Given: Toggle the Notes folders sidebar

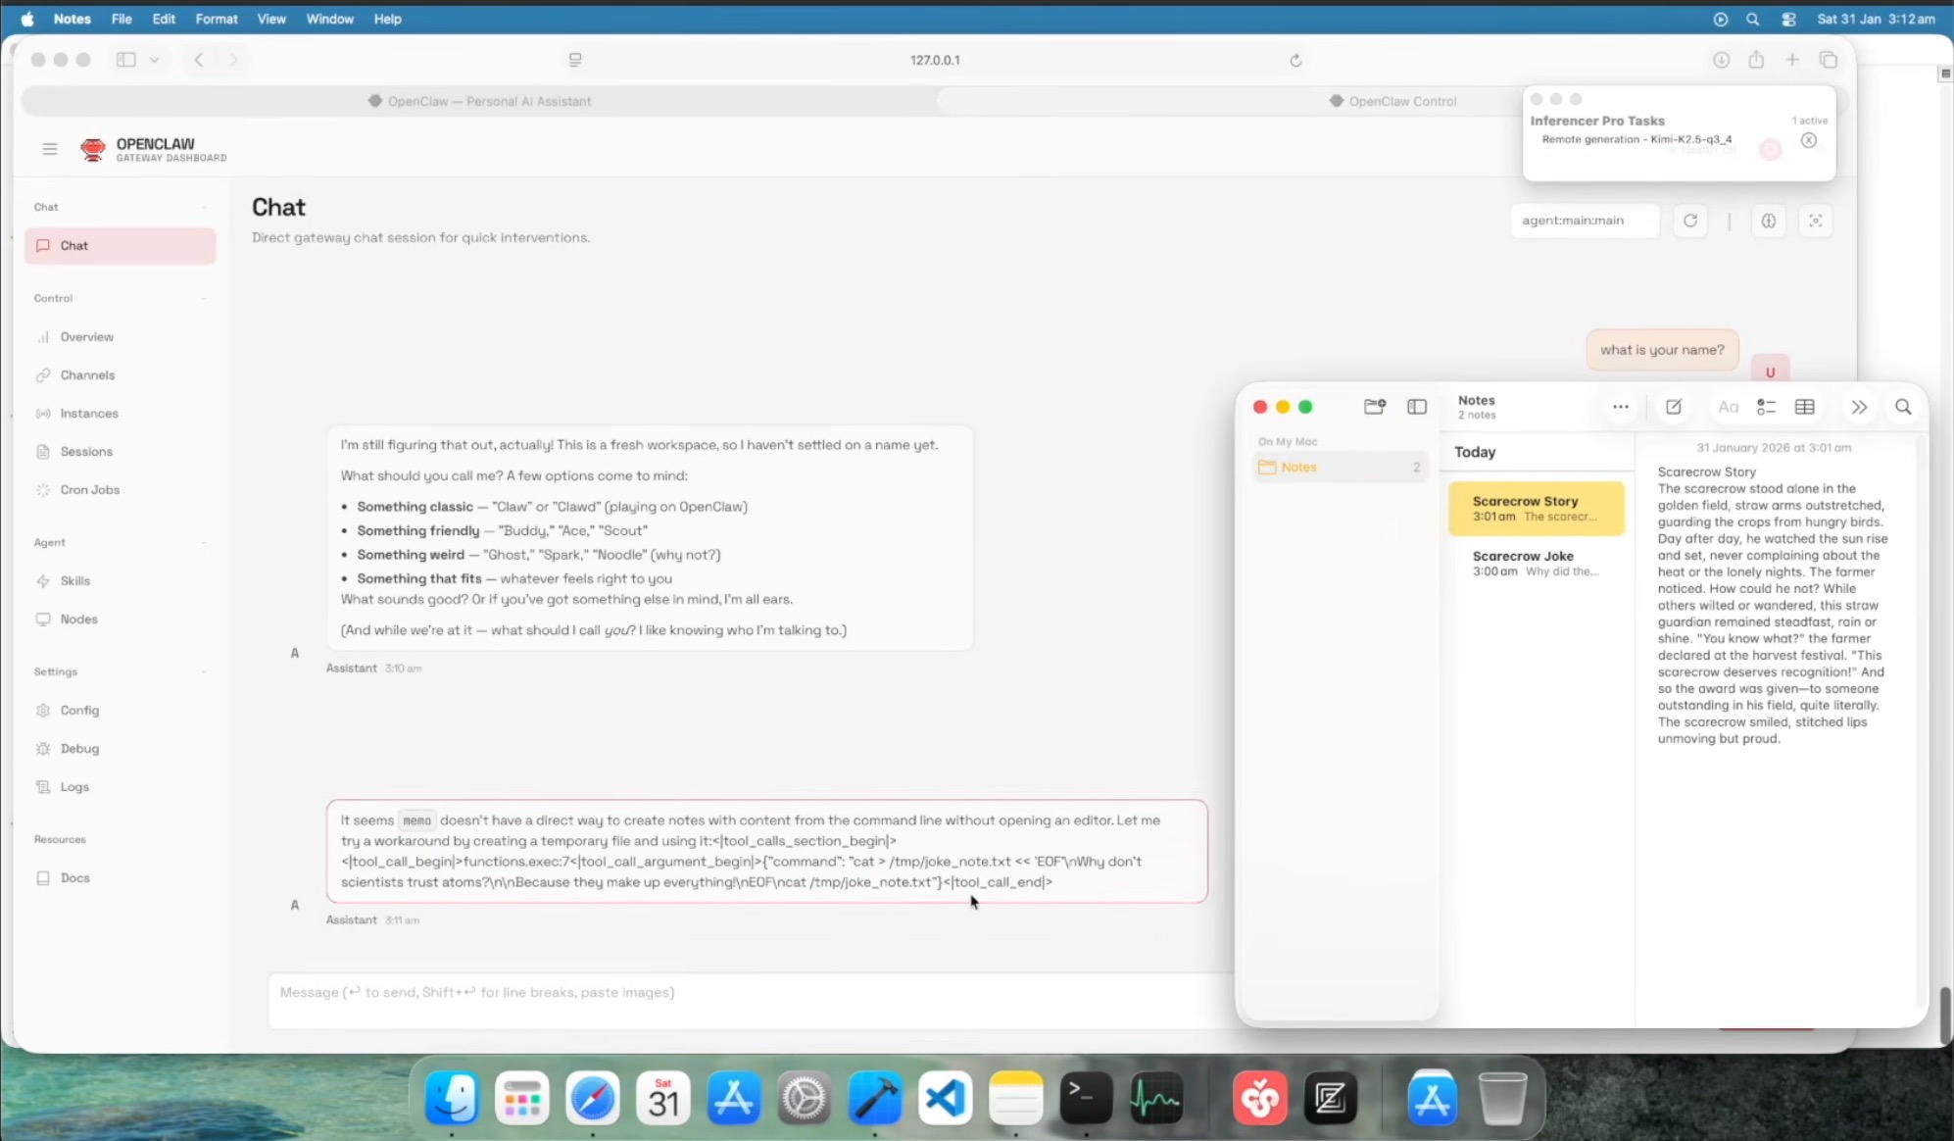Looking at the screenshot, I should (x=1417, y=407).
